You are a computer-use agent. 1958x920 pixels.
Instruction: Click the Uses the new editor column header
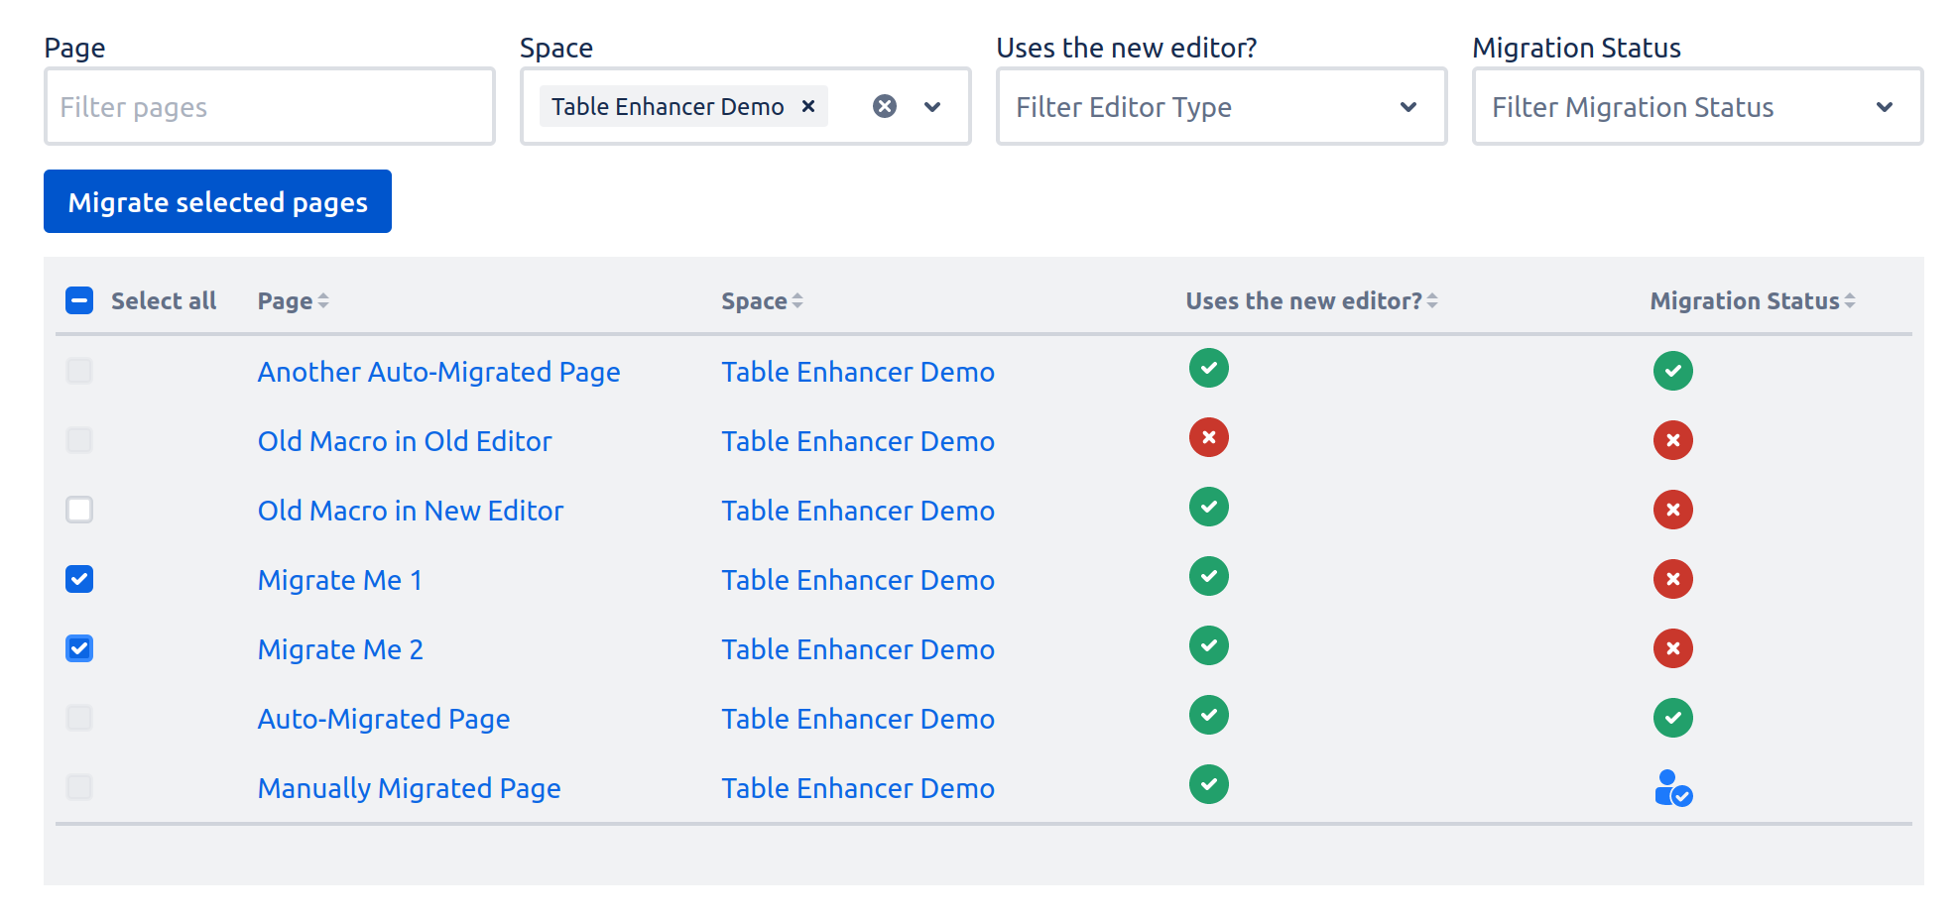tap(1304, 300)
